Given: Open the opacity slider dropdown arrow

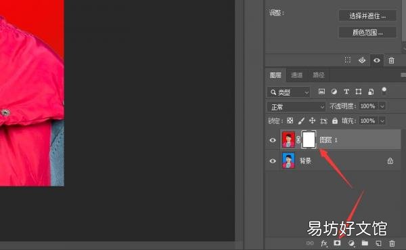Looking at the screenshot, I should pos(382,106).
